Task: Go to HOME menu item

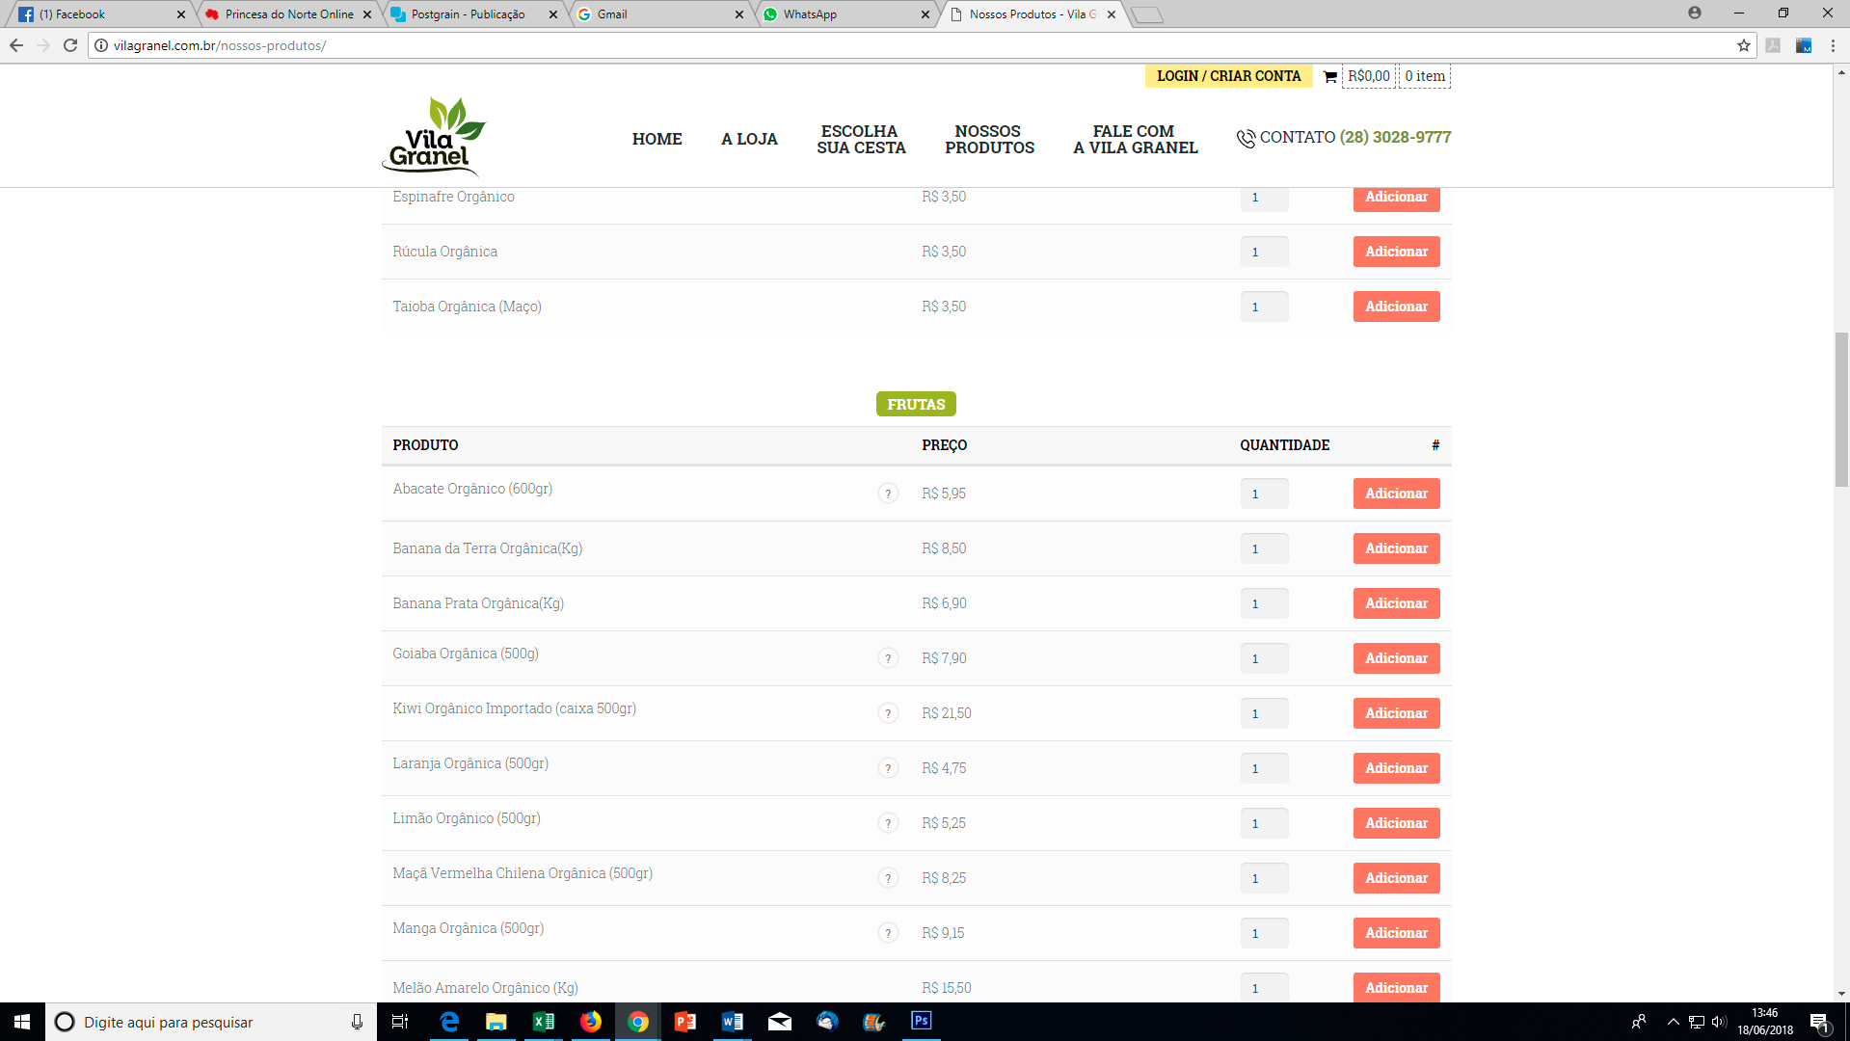Action: point(657,139)
